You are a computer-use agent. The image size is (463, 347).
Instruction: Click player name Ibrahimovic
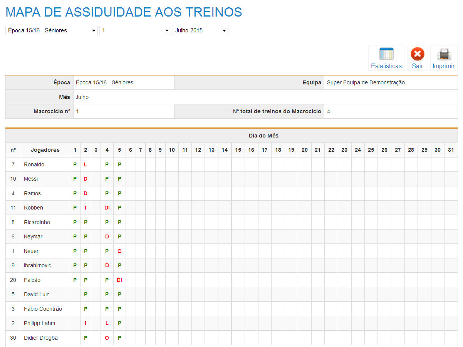(x=37, y=266)
